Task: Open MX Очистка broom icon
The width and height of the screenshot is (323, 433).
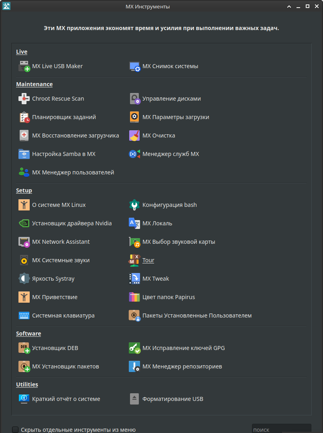Action: [x=134, y=136]
